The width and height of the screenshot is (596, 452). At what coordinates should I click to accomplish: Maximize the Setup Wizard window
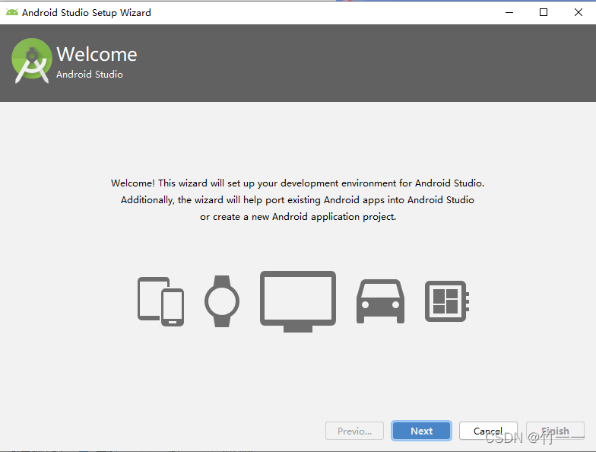click(544, 12)
